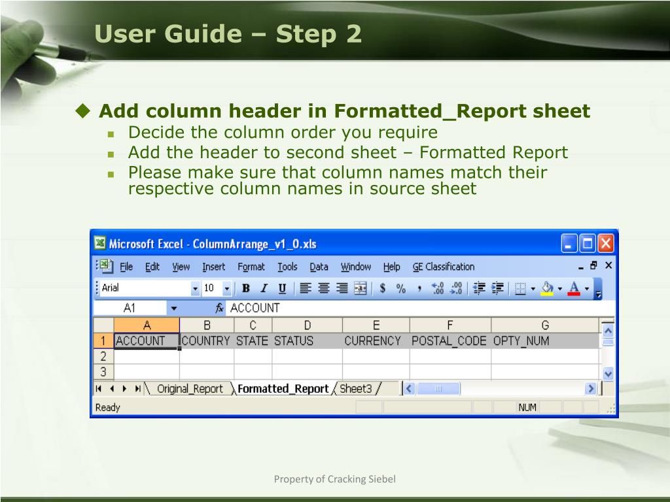
Task: Apply Percent style
Action: click(x=401, y=288)
